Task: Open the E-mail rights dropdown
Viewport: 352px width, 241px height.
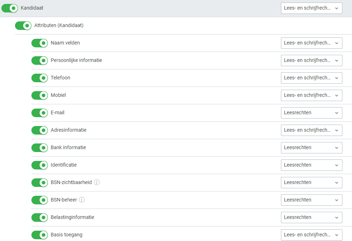Action: 311,113
